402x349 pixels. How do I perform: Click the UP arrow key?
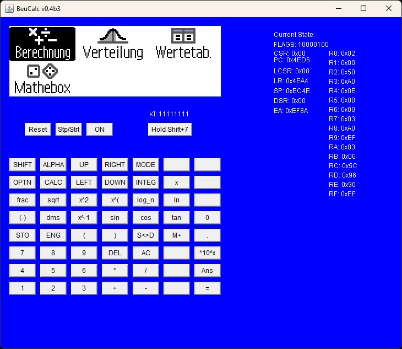84,165
